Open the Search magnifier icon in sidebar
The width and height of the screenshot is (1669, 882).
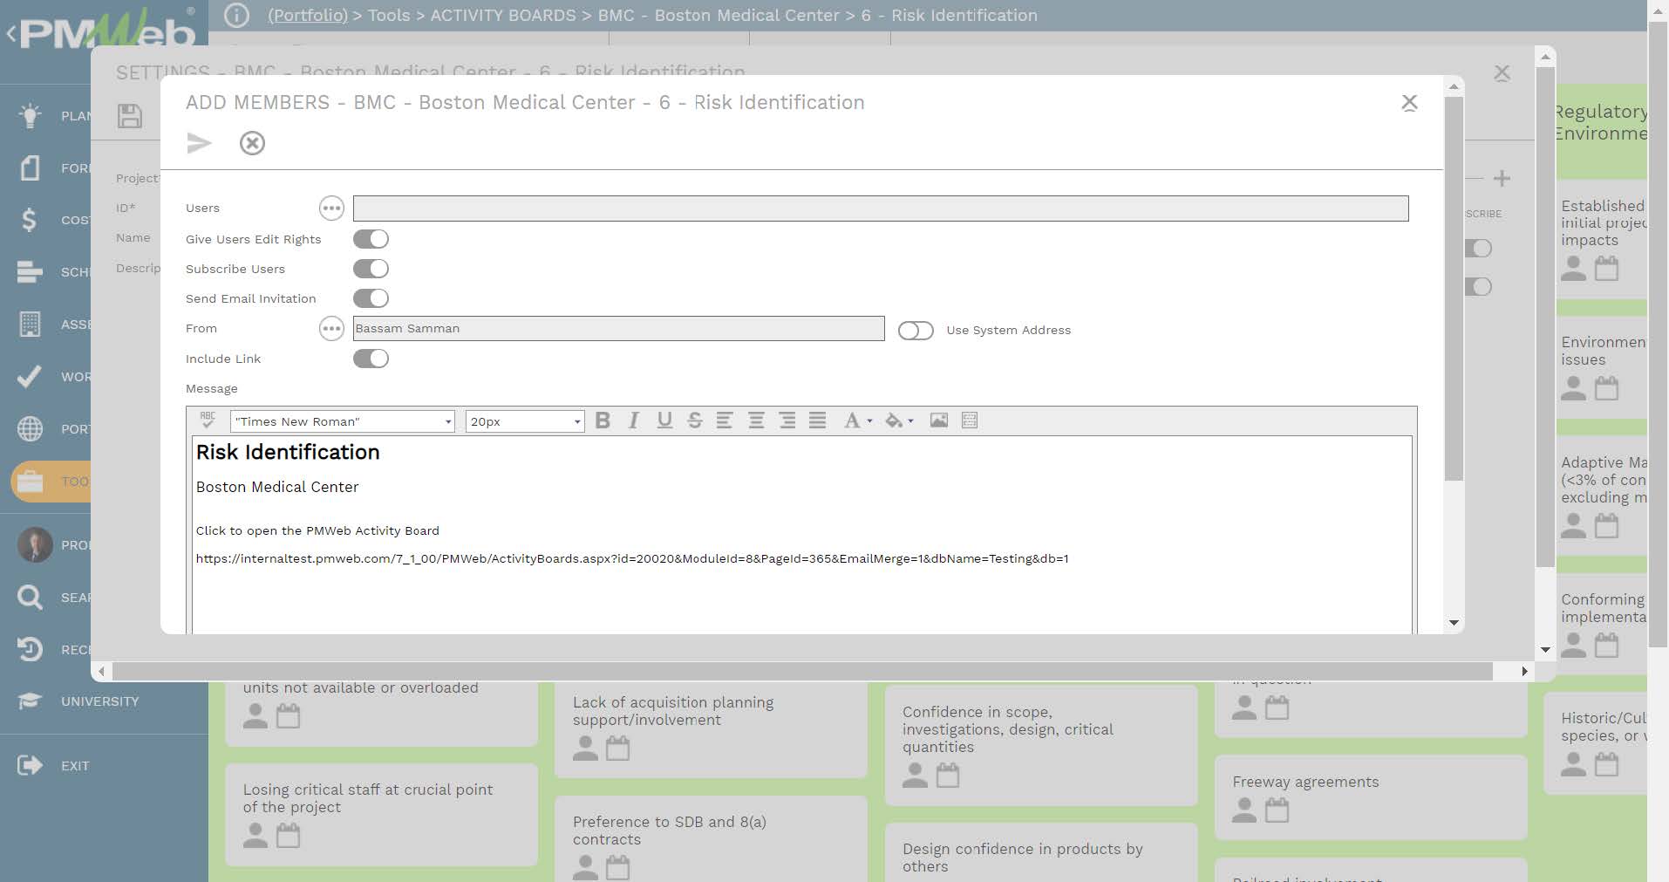click(x=30, y=597)
